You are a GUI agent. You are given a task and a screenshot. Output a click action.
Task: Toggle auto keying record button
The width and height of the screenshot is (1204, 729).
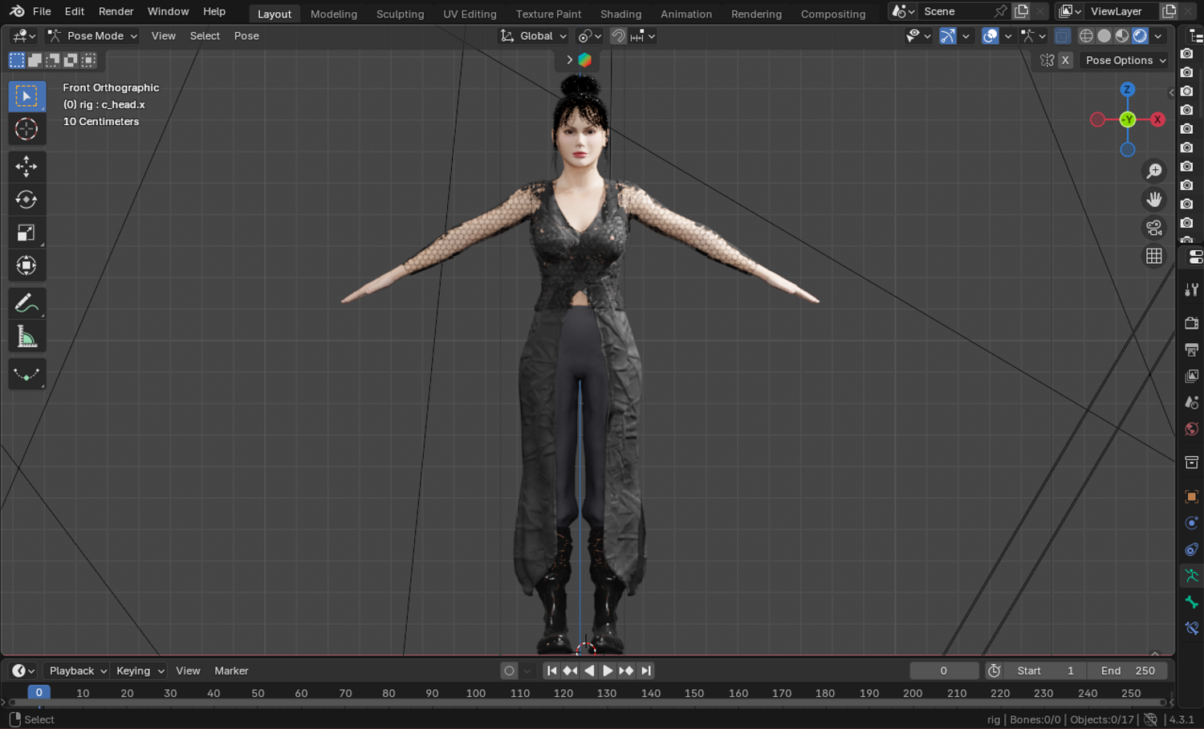[x=509, y=670]
